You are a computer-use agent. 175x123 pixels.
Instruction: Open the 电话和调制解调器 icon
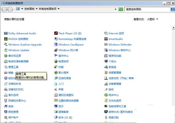(x=6, y=61)
